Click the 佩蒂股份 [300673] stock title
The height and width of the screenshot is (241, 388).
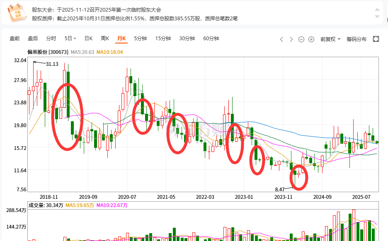coord(48,52)
